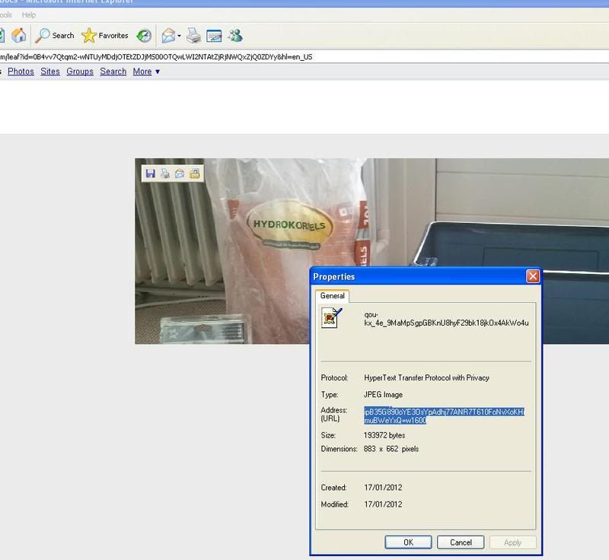The image size is (609, 560).
Task: Open the History clock icon
Action: (x=144, y=36)
